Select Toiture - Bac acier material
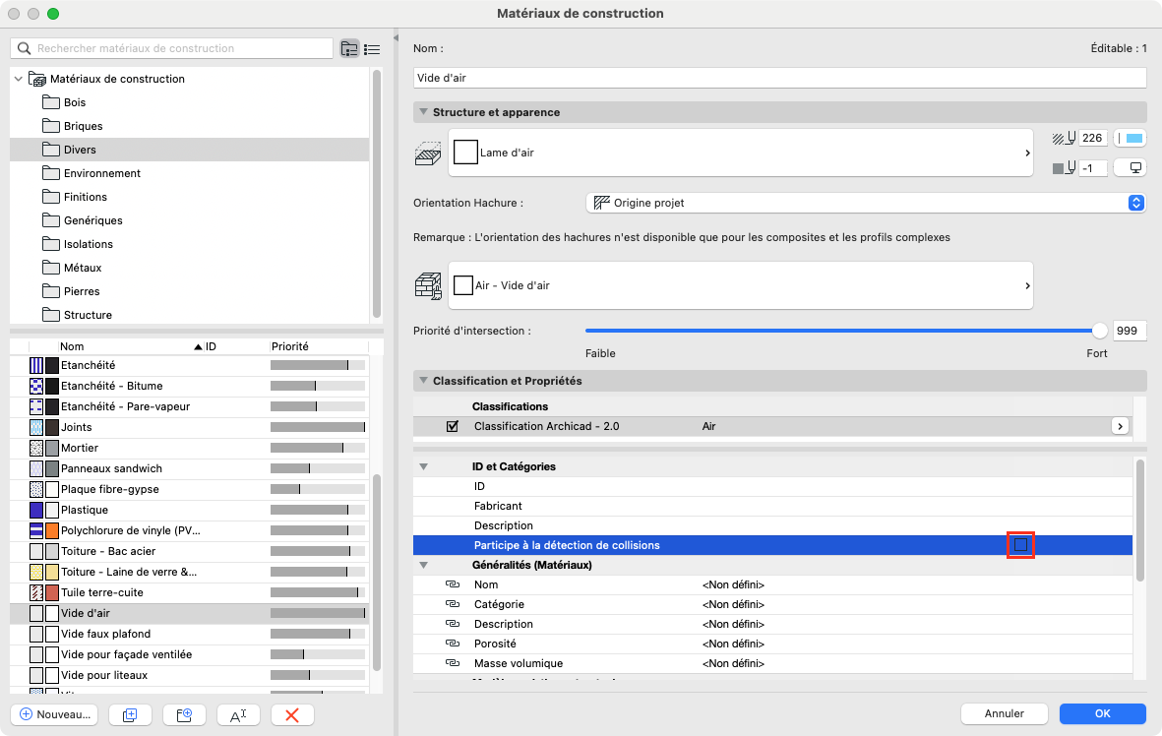1162x736 pixels. tap(189, 551)
